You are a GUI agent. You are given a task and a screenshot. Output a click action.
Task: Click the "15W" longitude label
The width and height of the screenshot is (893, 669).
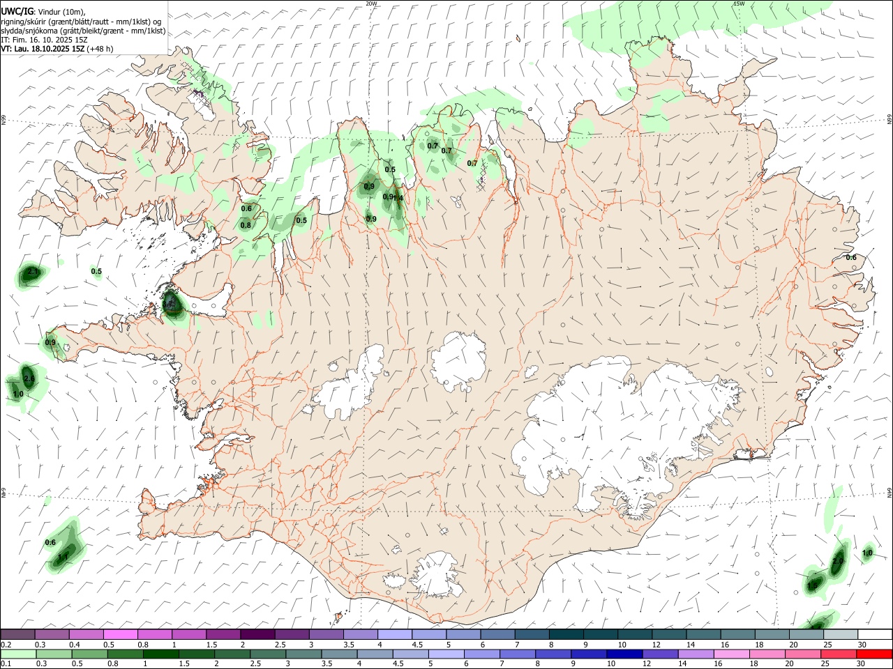tap(739, 3)
